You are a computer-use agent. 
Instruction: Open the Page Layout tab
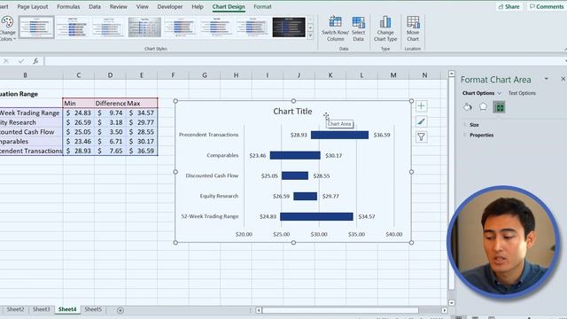coord(33,6)
